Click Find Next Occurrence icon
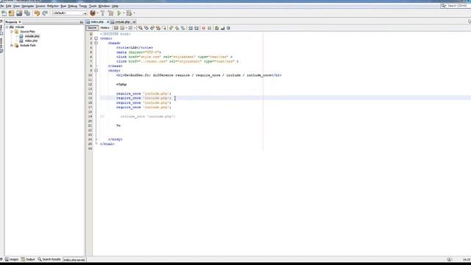 [x=152, y=28]
